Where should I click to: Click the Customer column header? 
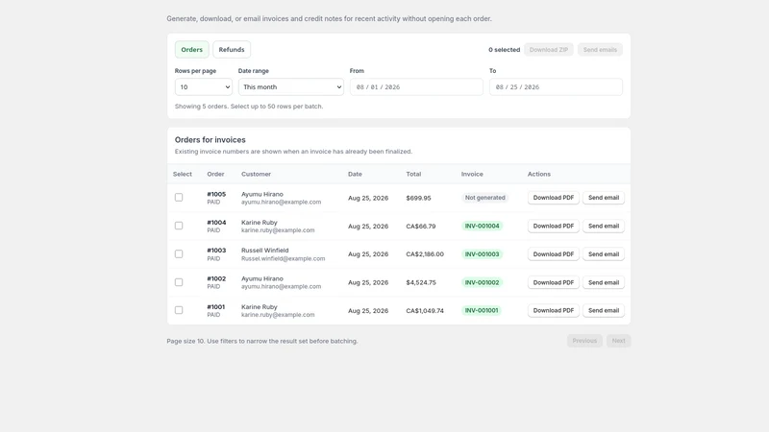click(256, 174)
